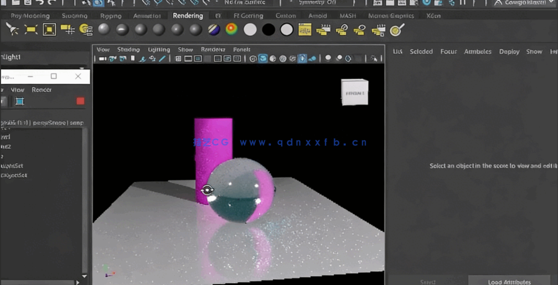Click the FRONT face of the view cube

tap(355, 93)
